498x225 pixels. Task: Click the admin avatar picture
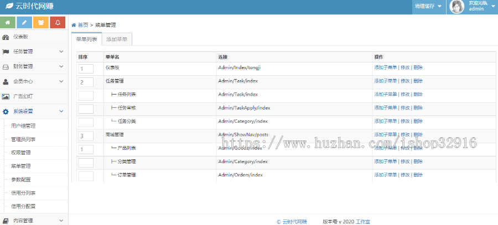pyautogui.click(x=457, y=7)
